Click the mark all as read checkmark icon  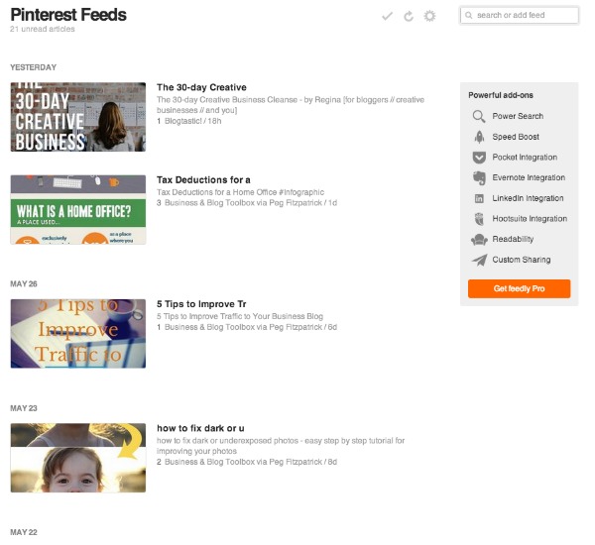coord(387,16)
